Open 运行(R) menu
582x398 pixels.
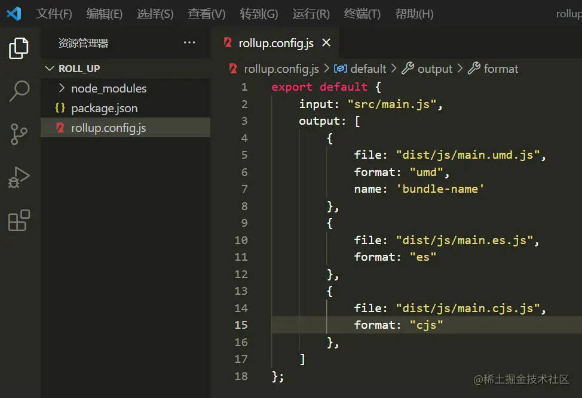311,14
